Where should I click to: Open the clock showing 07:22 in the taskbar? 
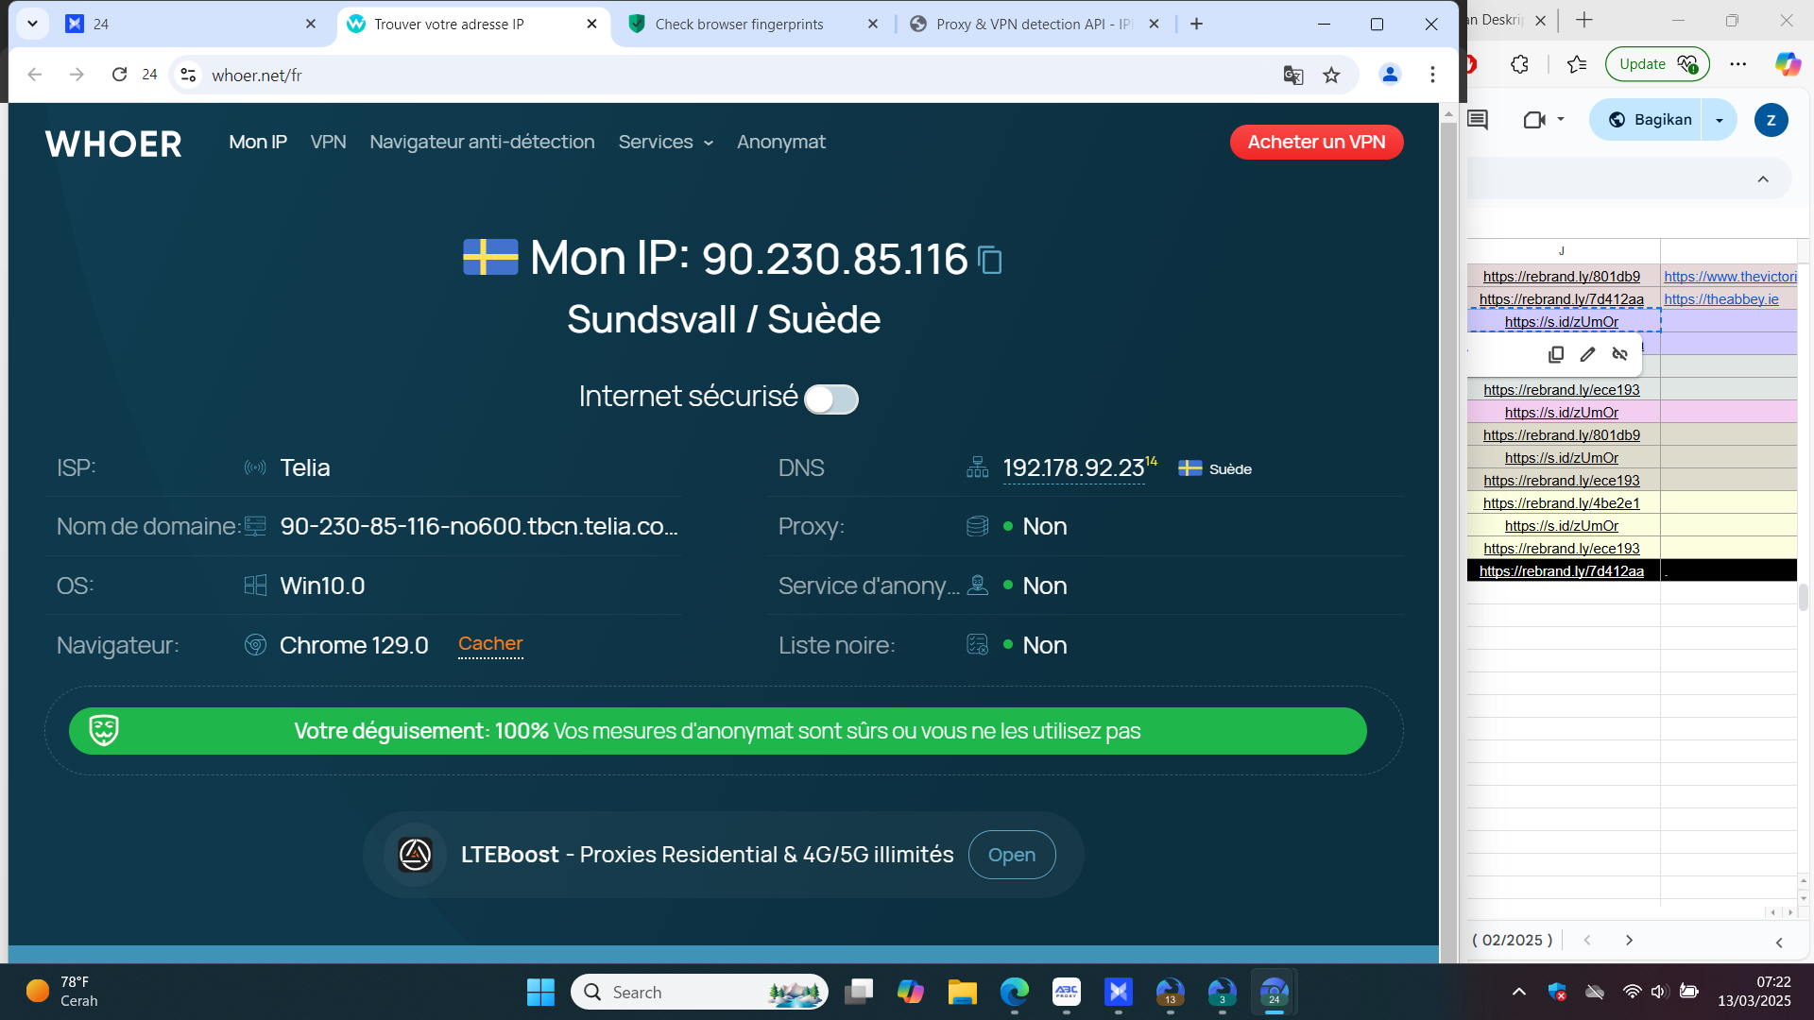coord(1754,992)
